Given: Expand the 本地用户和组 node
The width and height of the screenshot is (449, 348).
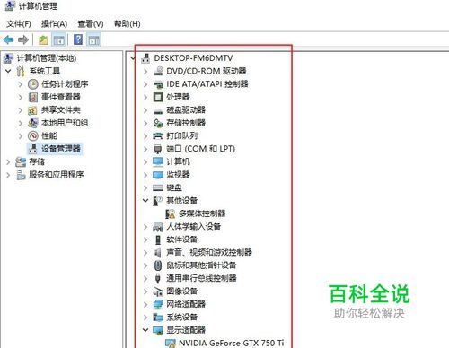Looking at the screenshot, I should click(21, 123).
